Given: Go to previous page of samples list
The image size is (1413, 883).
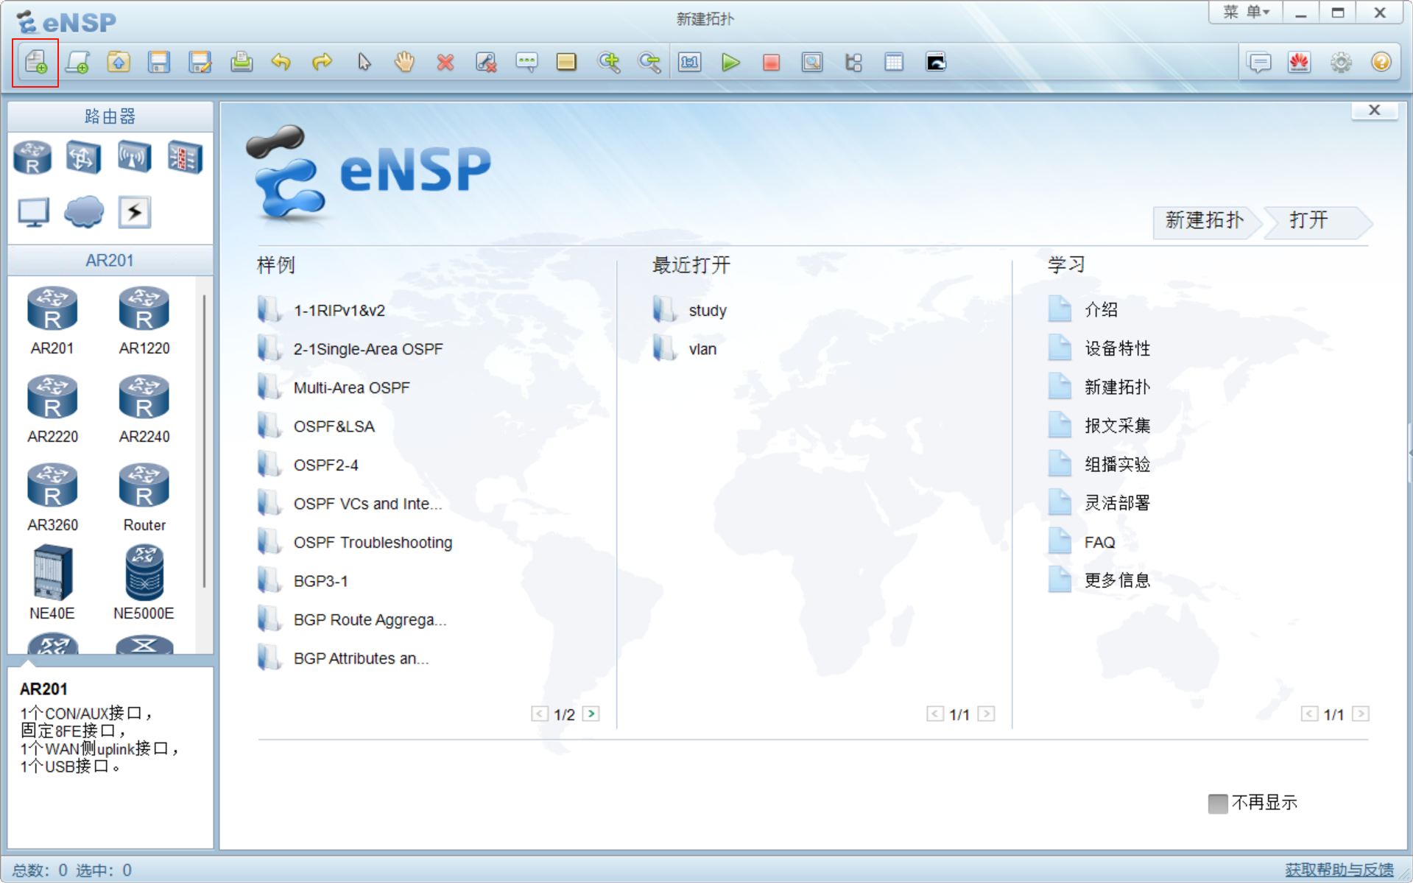Looking at the screenshot, I should pos(539,714).
